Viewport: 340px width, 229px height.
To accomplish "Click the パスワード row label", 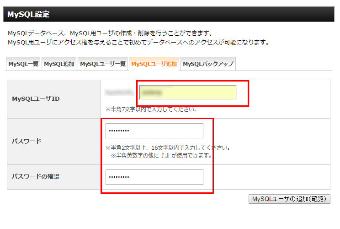I will (27, 141).
